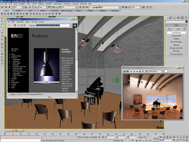Toggle the blue channel display button
189x142 pixels.
pos(137,71)
